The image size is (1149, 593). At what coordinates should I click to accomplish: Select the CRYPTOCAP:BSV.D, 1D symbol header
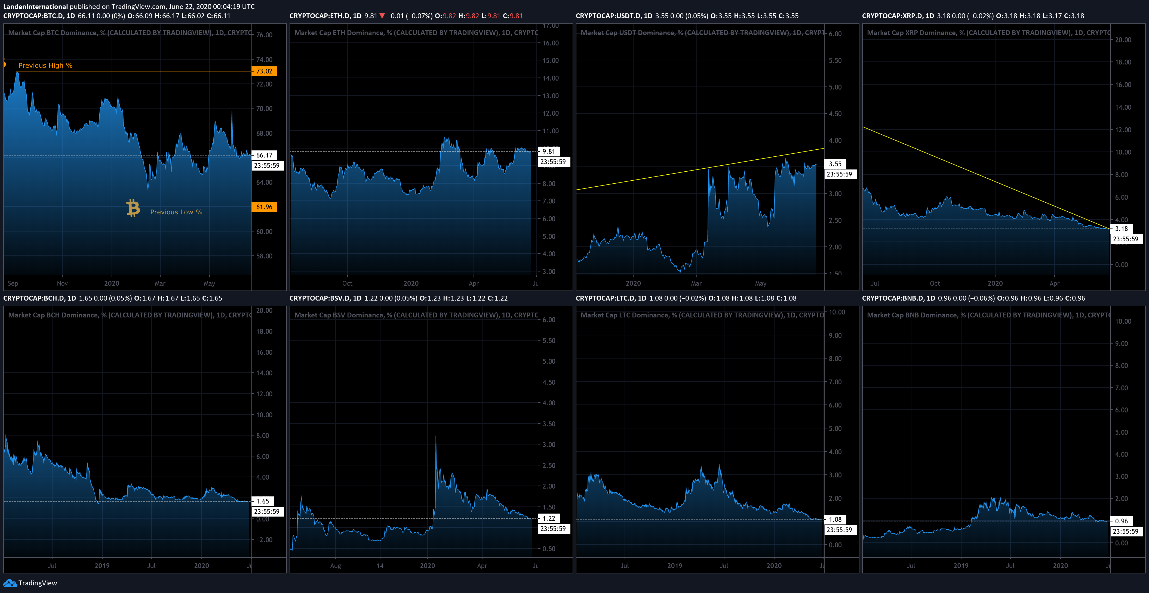click(x=325, y=298)
